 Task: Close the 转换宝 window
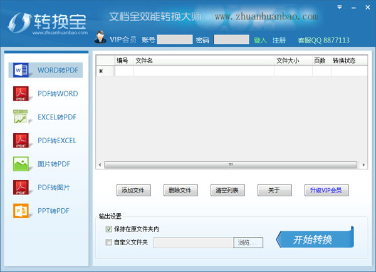[x=368, y=8]
